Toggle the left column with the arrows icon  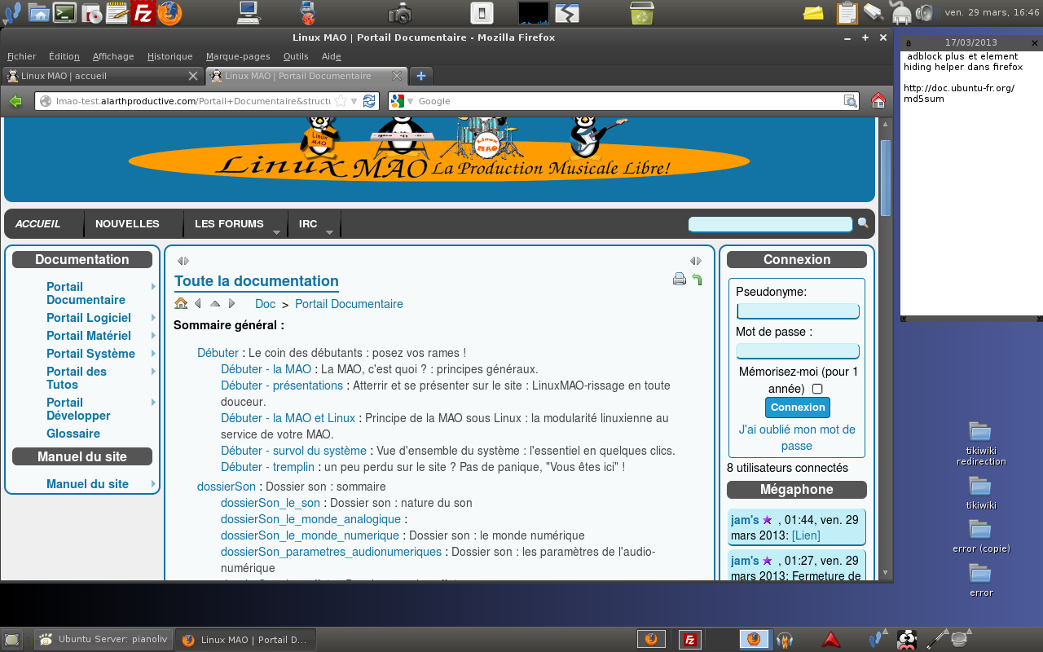pyautogui.click(x=183, y=261)
